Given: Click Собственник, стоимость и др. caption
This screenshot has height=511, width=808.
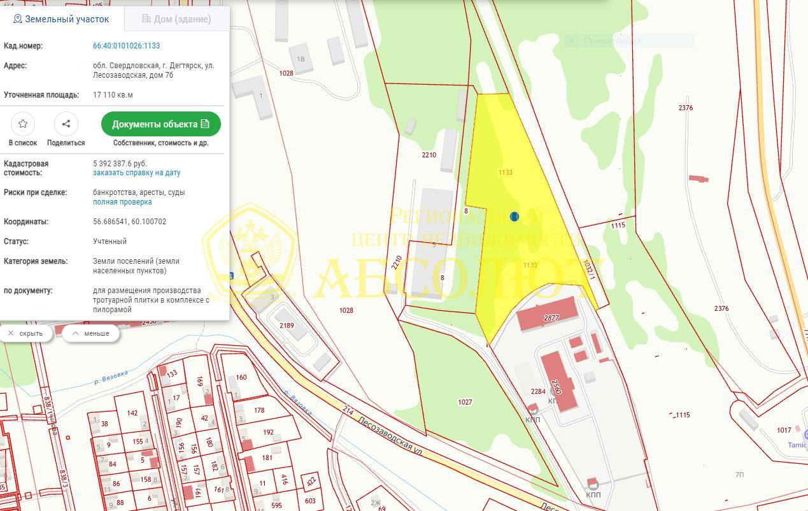Looking at the screenshot, I should [x=160, y=143].
